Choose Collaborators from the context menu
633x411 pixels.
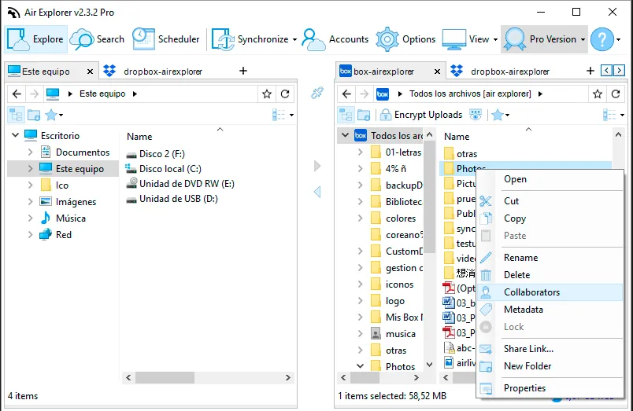(550, 292)
